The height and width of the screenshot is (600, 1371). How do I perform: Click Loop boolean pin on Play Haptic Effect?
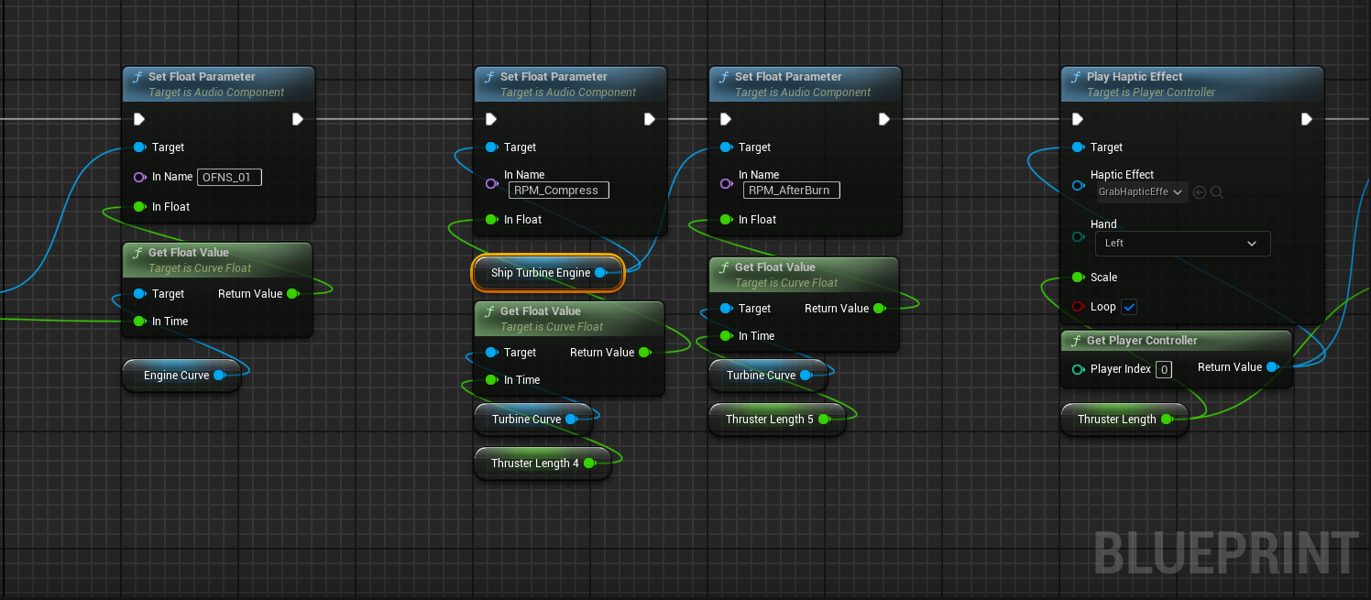pyautogui.click(x=1078, y=307)
